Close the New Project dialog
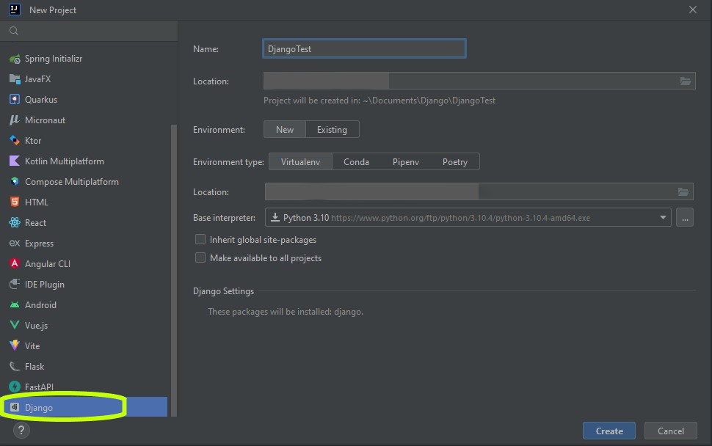 tap(692, 10)
